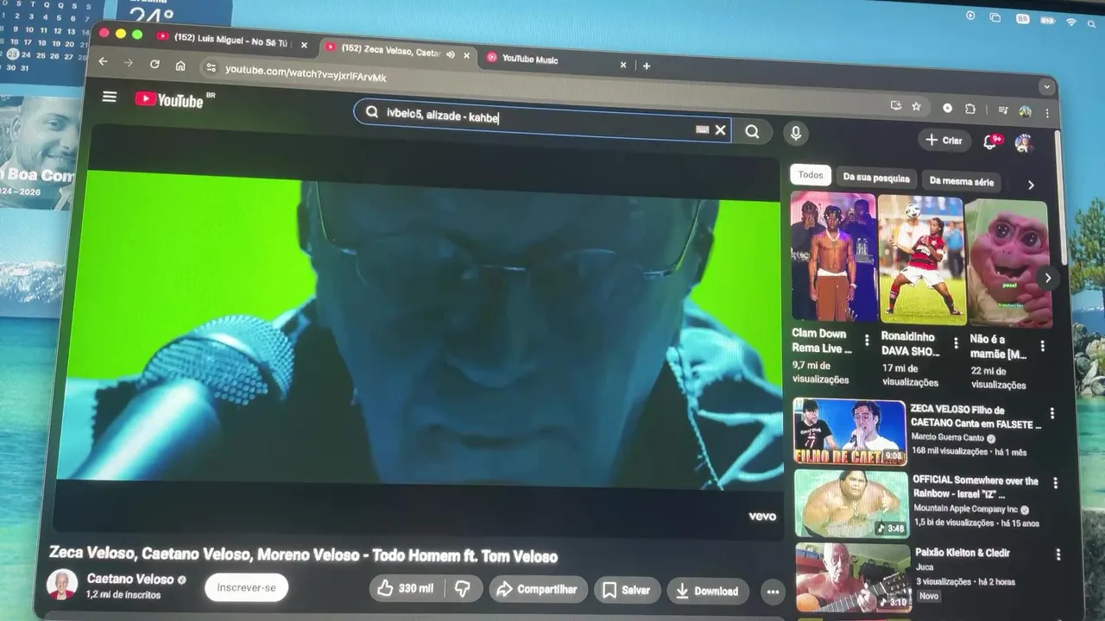The image size is (1105, 621).
Task: Close the YouTube Music tab
Action: coord(623,65)
